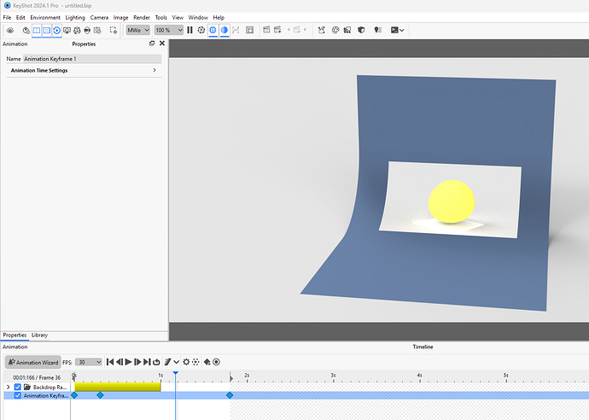This screenshot has height=420, width=589.
Task: Open the File menu
Action: [7, 17]
